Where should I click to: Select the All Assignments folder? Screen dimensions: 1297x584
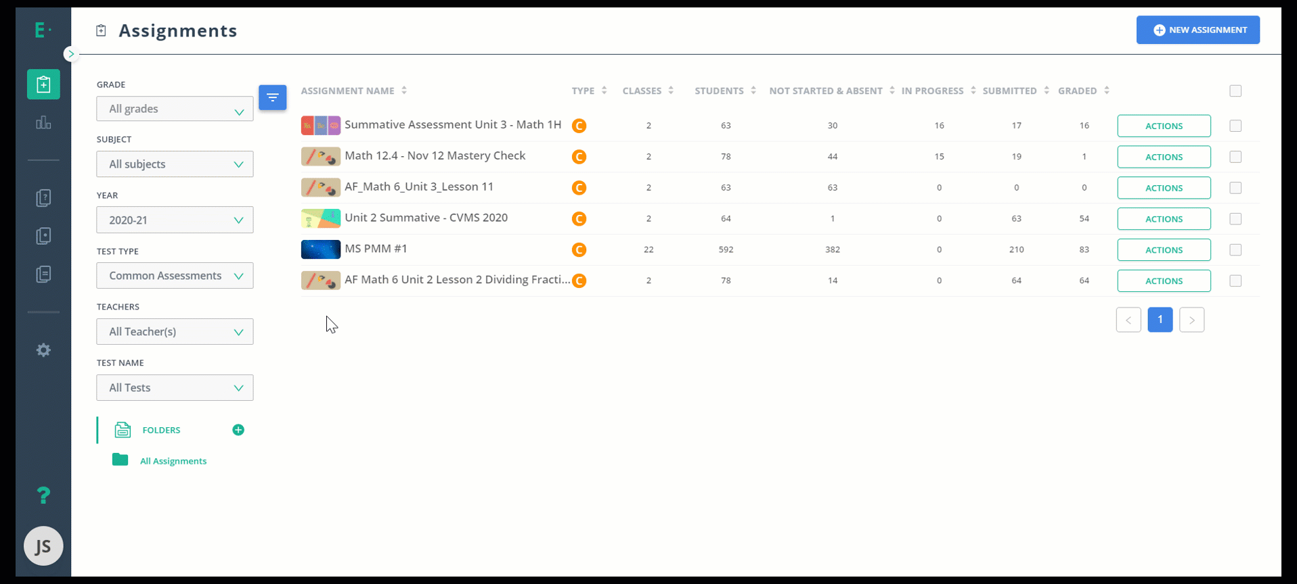pyautogui.click(x=173, y=461)
